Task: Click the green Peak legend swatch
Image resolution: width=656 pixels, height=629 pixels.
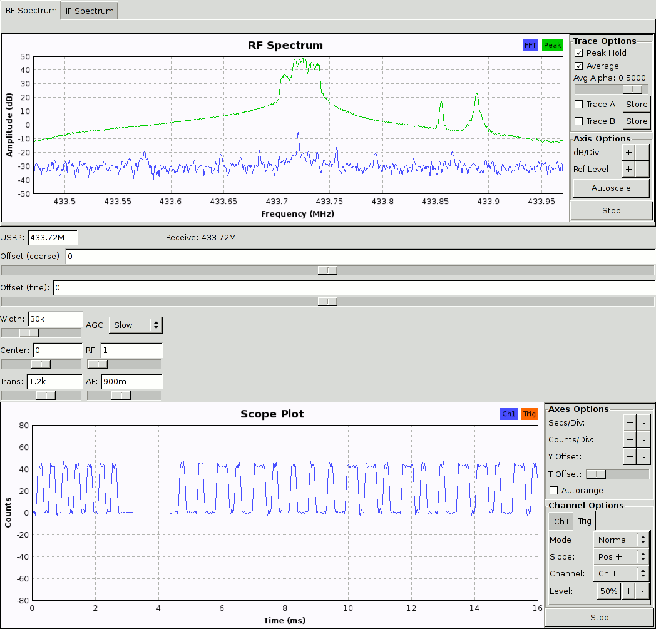Action: pos(552,45)
